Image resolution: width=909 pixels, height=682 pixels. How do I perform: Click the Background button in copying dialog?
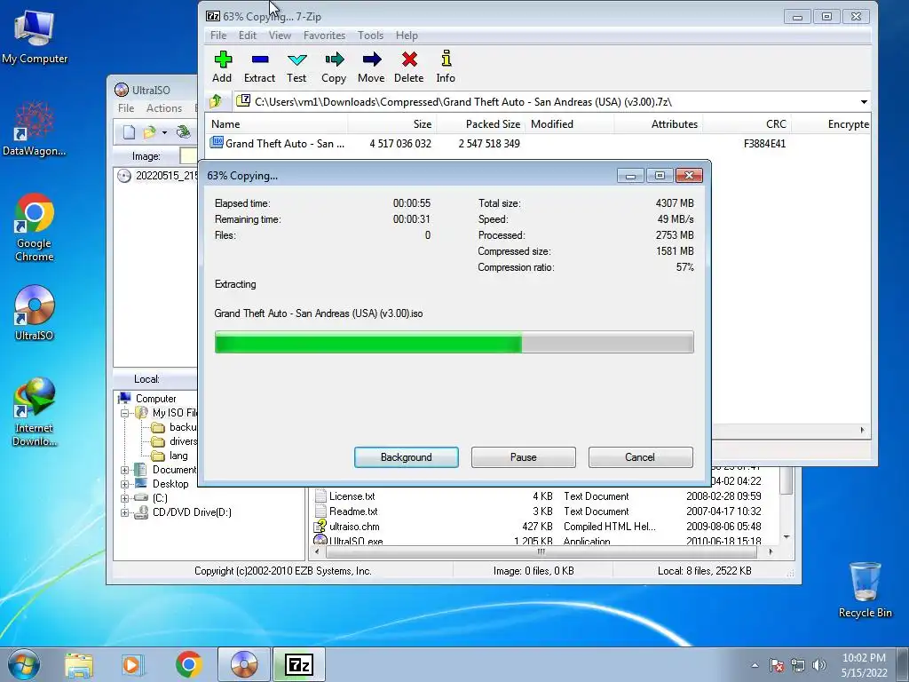pos(407,457)
